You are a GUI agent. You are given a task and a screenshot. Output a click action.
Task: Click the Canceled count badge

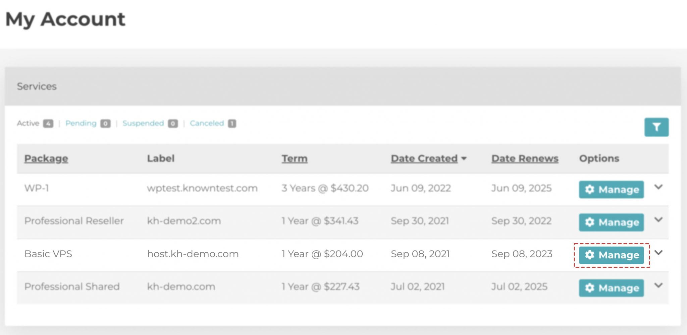232,124
